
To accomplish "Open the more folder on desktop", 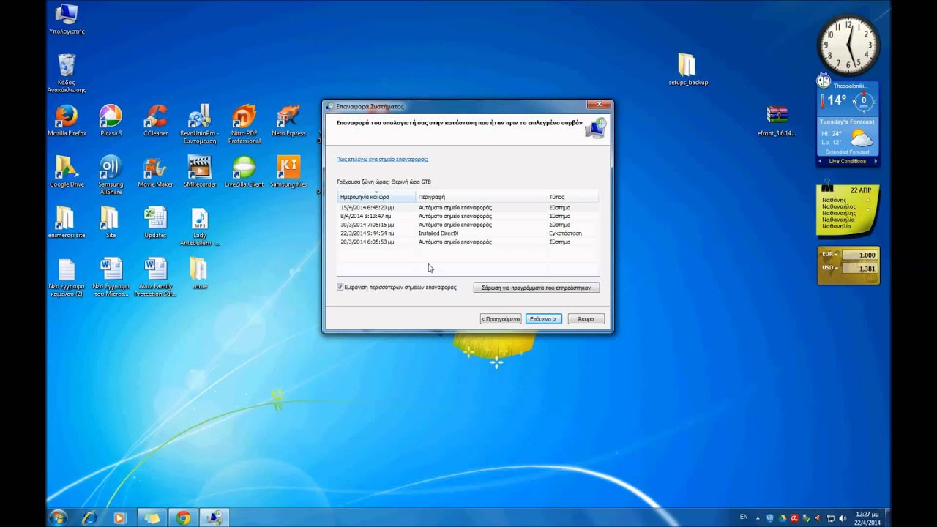I will (x=199, y=274).
